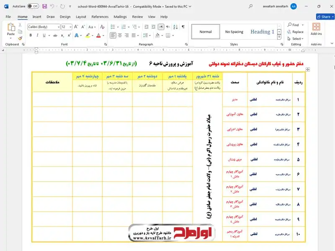Activate the Format Painter brush
This screenshot has height=251, width=335.
(x=20, y=38)
